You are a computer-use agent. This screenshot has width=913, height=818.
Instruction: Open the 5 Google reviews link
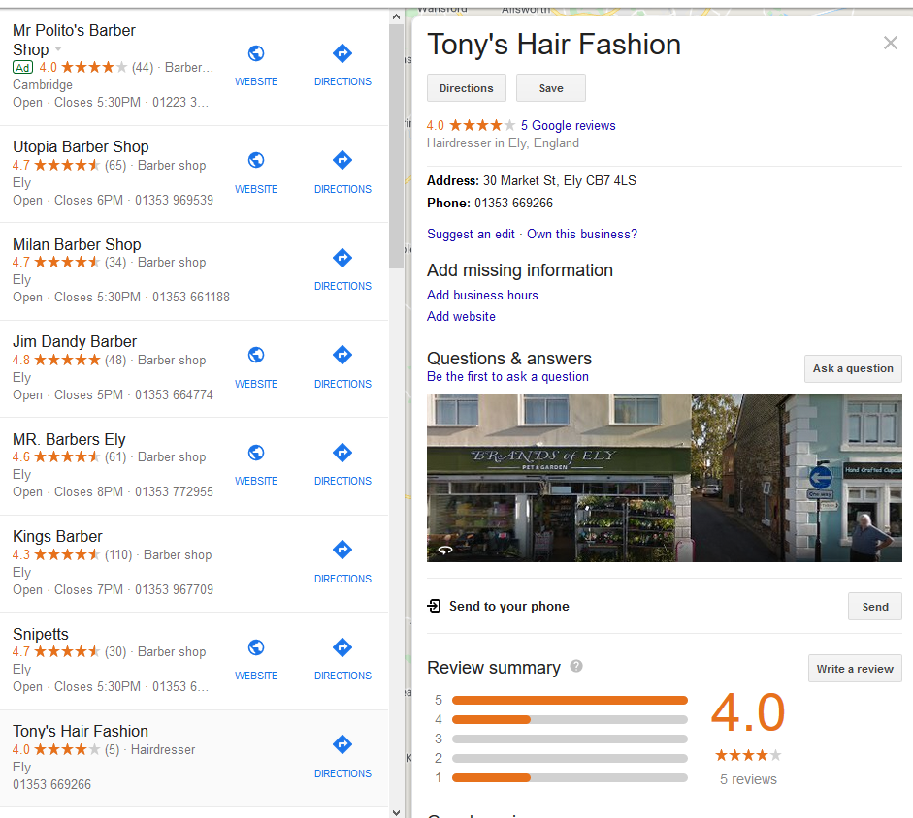(x=568, y=125)
